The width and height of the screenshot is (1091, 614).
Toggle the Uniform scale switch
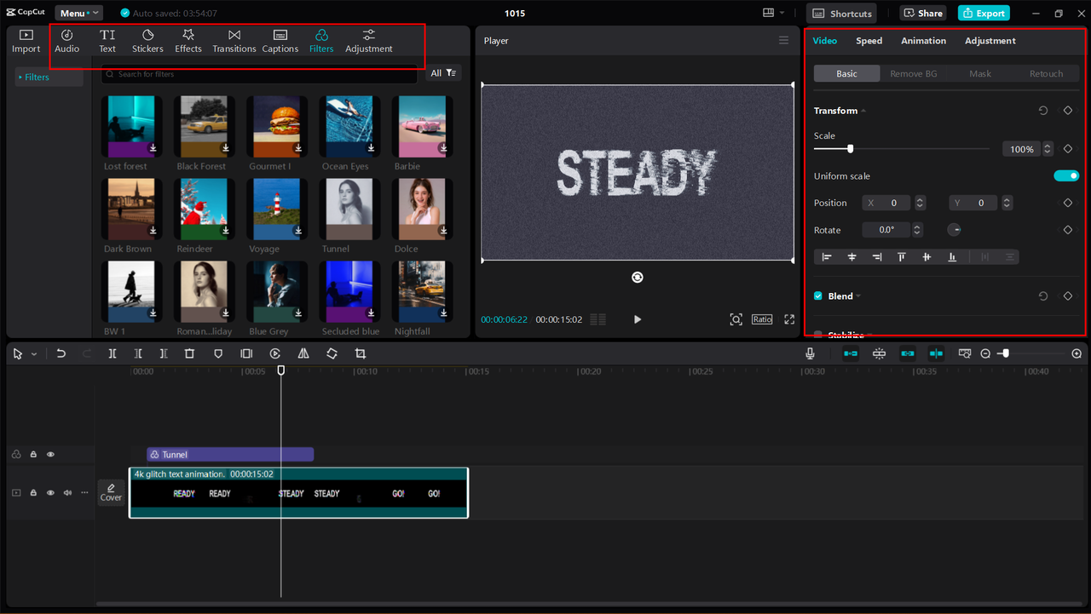point(1065,176)
